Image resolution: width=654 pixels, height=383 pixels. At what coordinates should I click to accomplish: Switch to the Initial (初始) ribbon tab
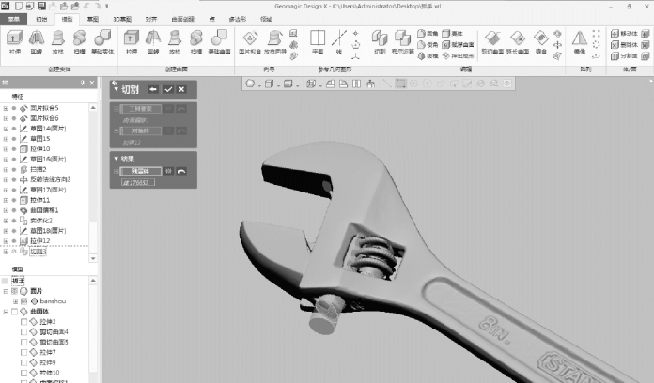pyautogui.click(x=41, y=19)
